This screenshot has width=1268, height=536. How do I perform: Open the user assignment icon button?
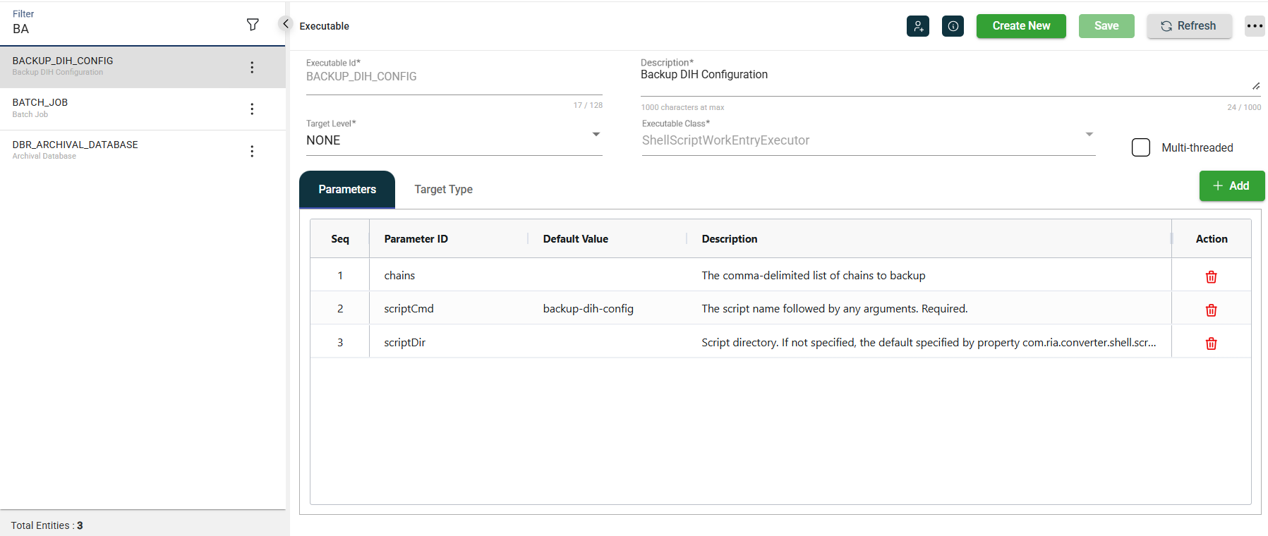pyautogui.click(x=917, y=26)
